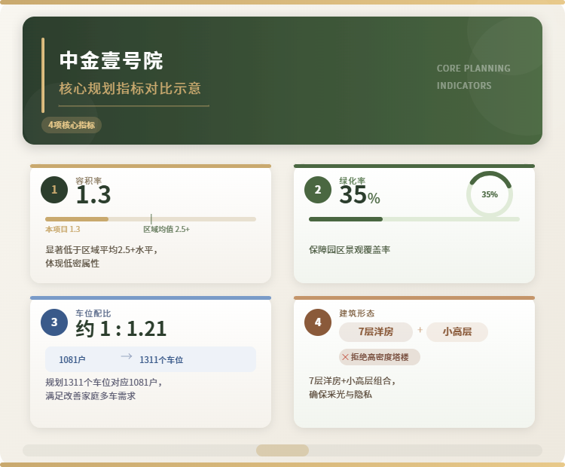Click the 区域均值 marker tick on bar

(x=151, y=218)
